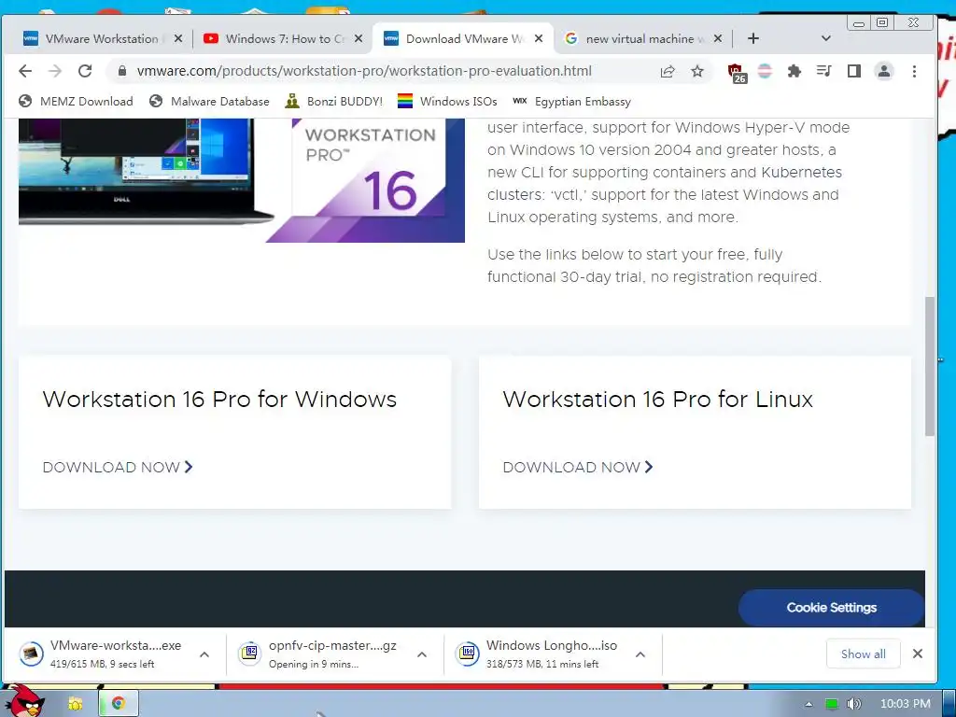Click DOWNLOAD NOW for Linux

pyautogui.click(x=578, y=467)
